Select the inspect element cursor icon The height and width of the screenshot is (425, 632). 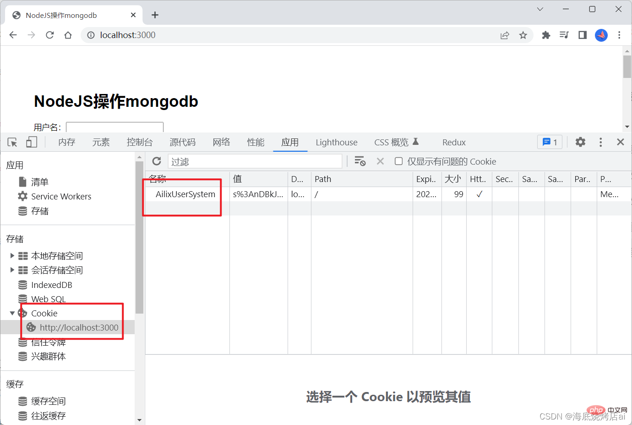pyautogui.click(x=12, y=142)
